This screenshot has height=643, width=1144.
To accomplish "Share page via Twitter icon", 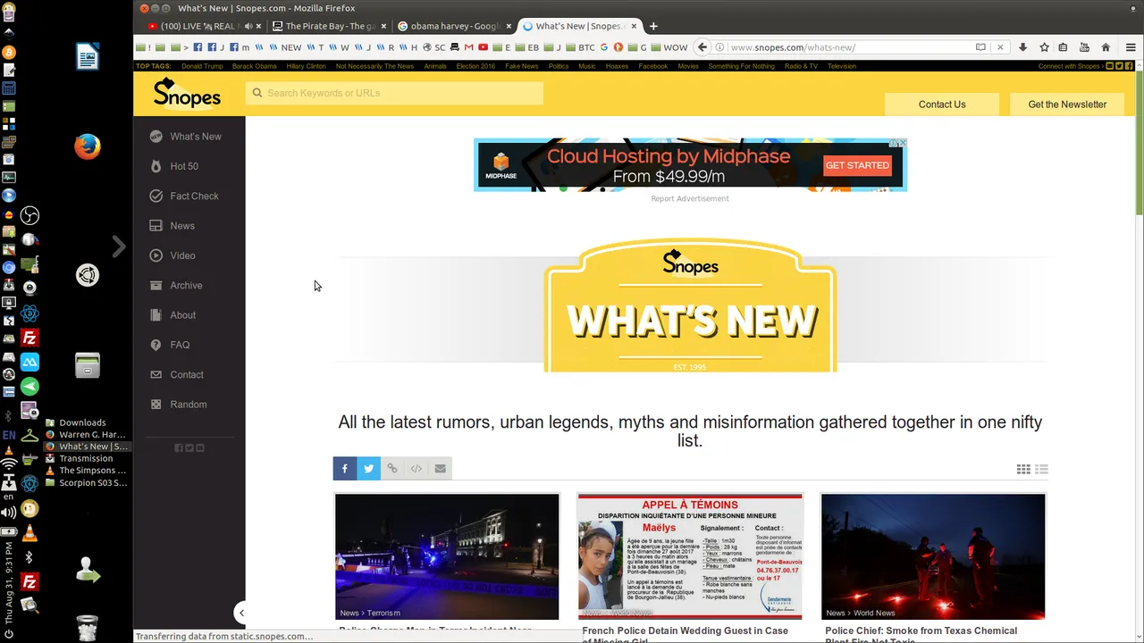I will point(368,469).
